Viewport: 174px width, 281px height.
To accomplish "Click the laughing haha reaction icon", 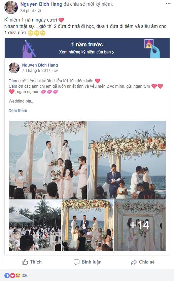I will [18, 275].
